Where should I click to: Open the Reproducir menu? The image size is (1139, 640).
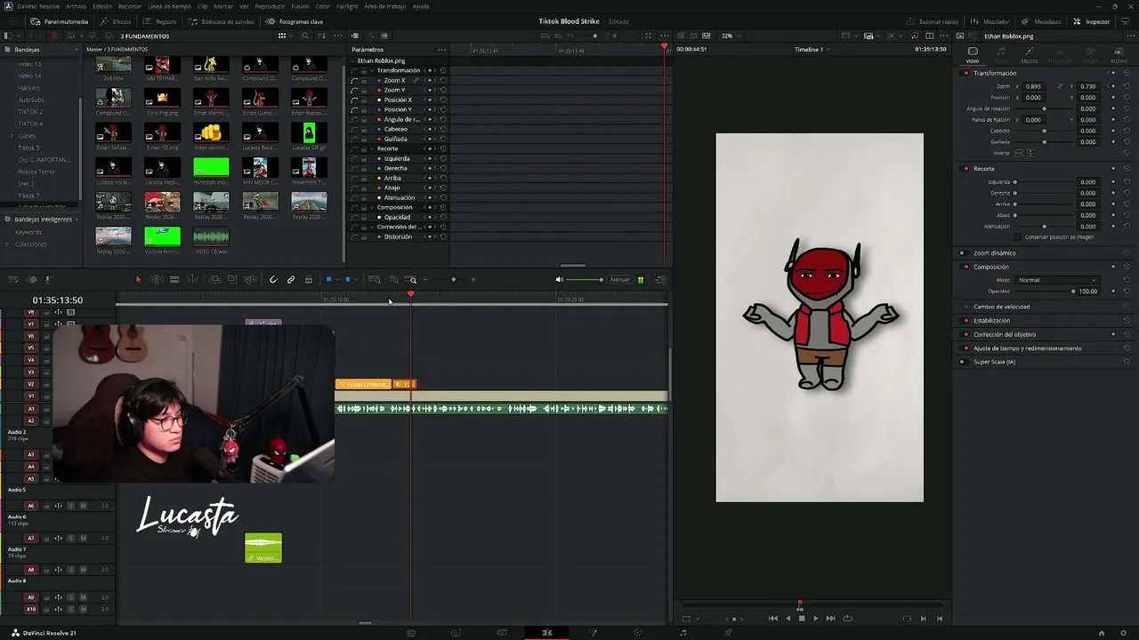[x=271, y=6]
